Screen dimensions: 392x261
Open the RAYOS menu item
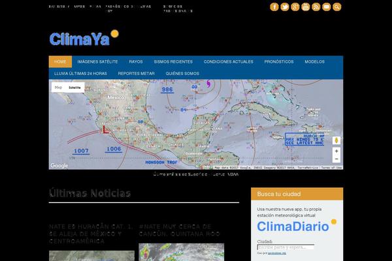[x=136, y=62]
